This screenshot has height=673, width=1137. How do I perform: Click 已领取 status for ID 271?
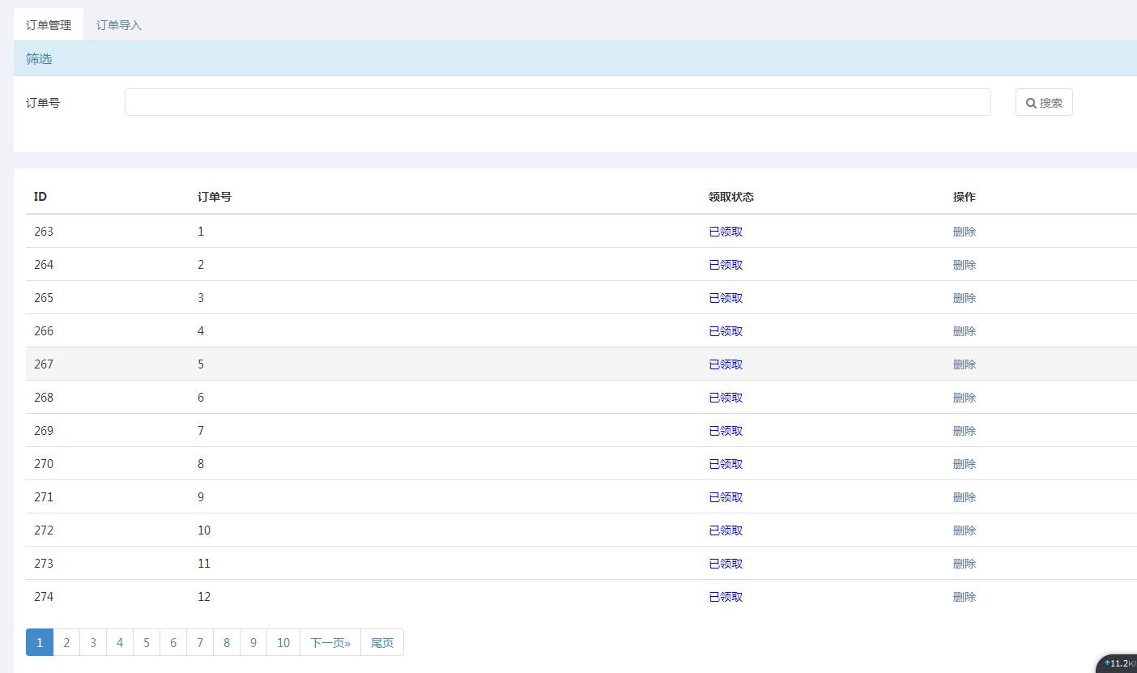click(726, 497)
